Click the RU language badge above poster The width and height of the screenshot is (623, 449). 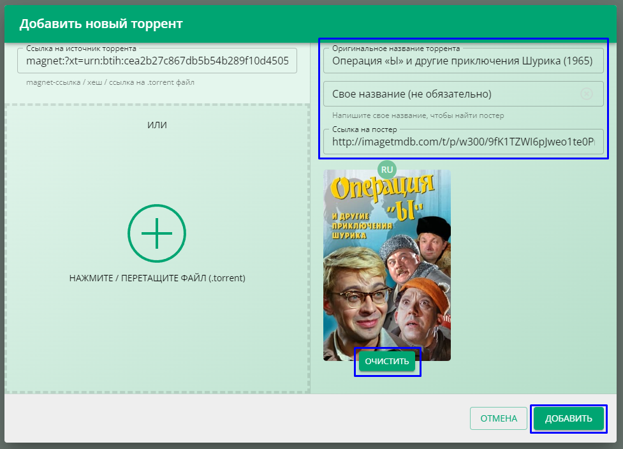pyautogui.click(x=386, y=169)
